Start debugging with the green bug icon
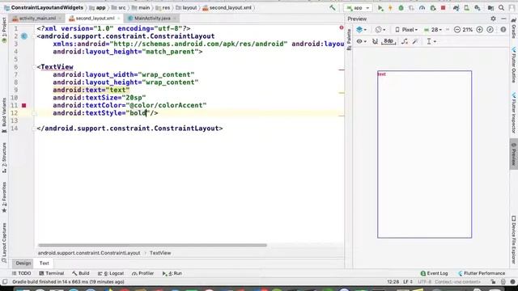 [401, 8]
